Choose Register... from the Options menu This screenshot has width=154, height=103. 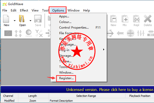point(79,78)
